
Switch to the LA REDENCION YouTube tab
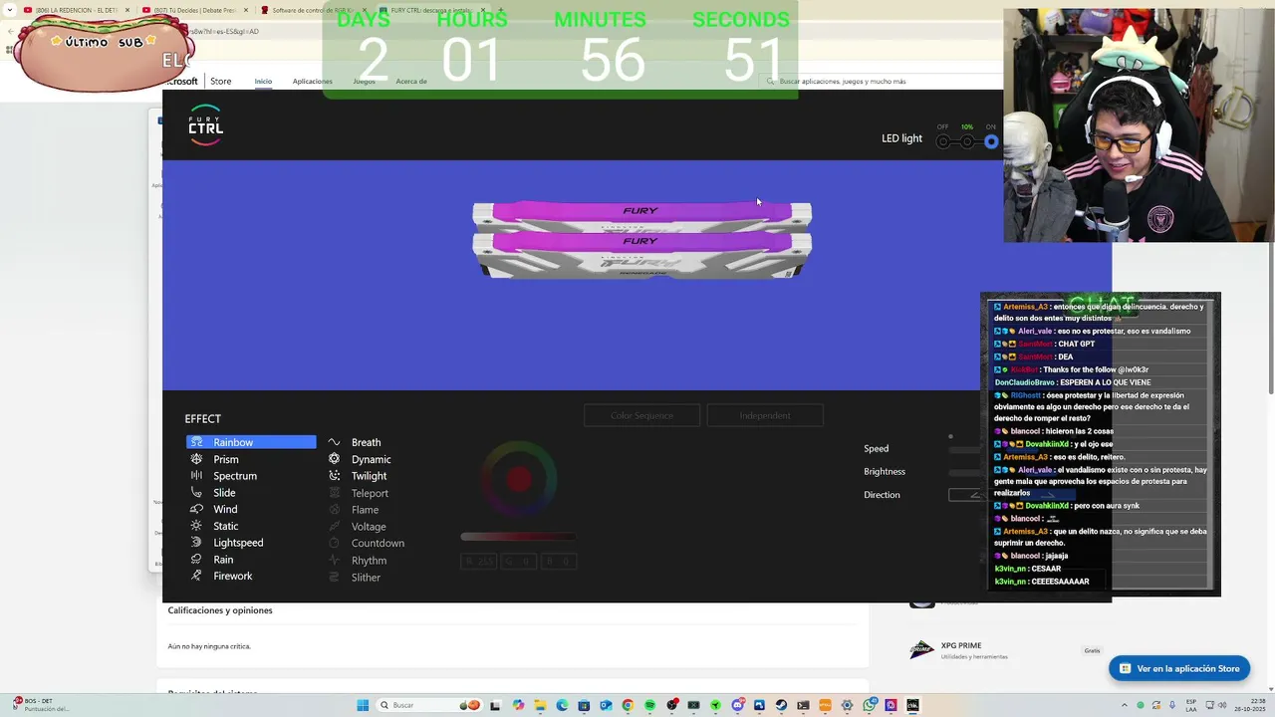pos(77,10)
